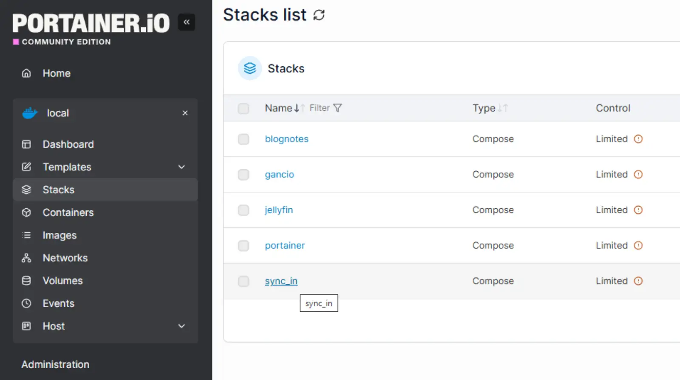The height and width of the screenshot is (380, 680).
Task: Click the Limited info icon for blognotes
Action: point(638,139)
